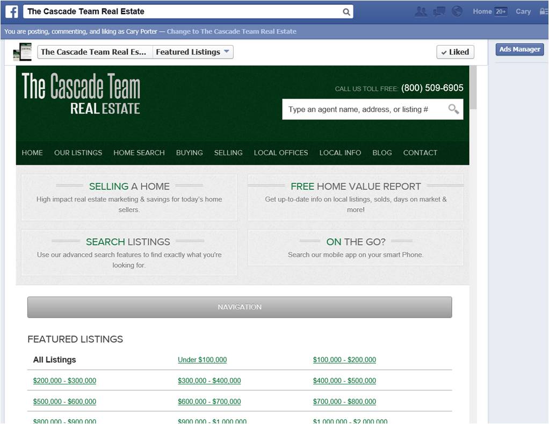The width and height of the screenshot is (549, 424).
Task: Open OUR LISTINGS in the site menu
Action: tap(78, 153)
